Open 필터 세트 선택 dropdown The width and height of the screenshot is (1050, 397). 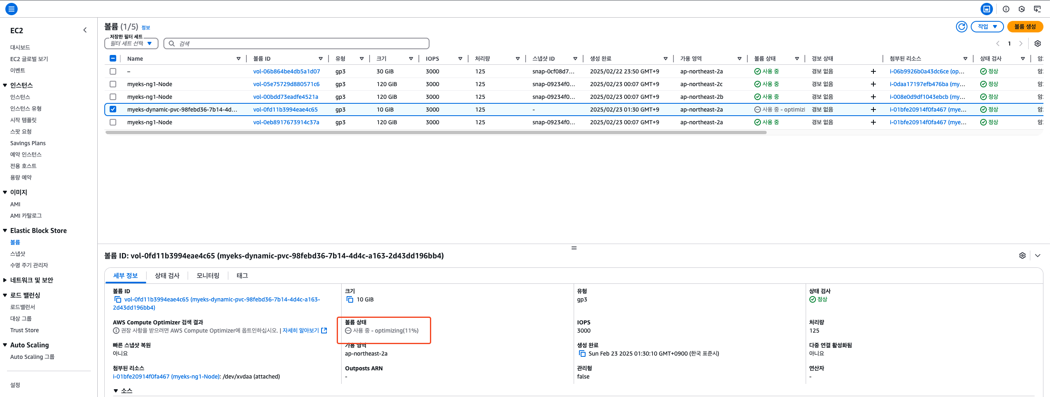pos(131,43)
